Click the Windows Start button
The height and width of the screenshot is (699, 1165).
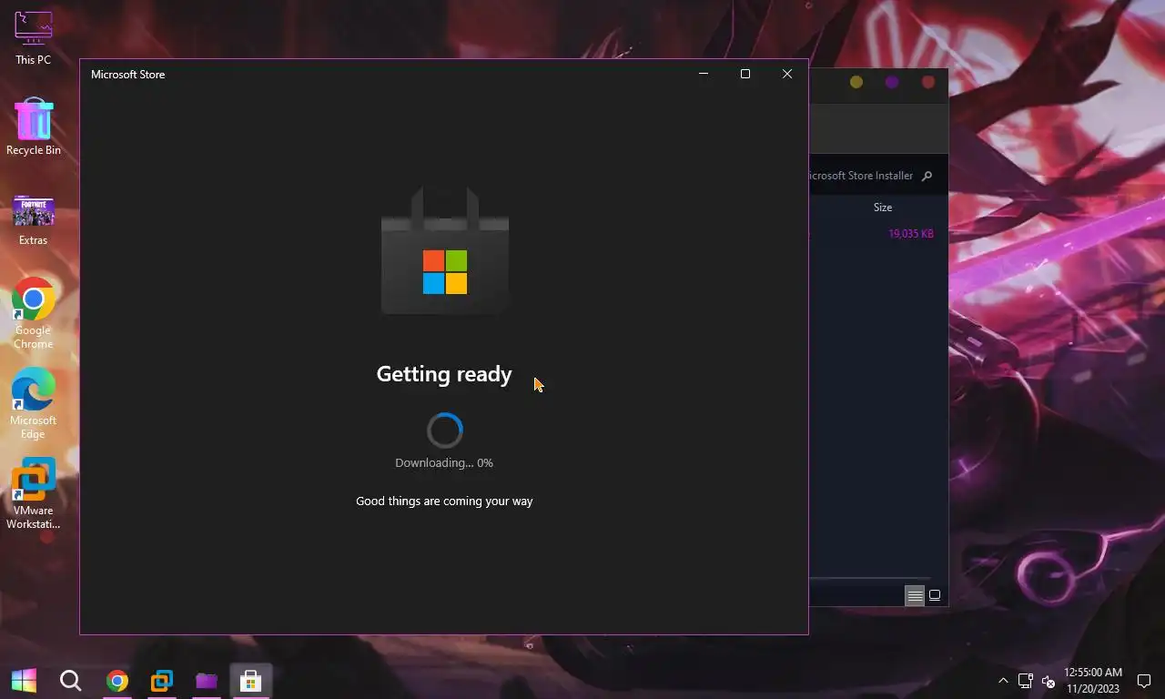[x=24, y=680]
